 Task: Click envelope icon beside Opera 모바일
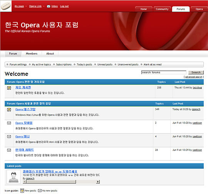[x=9, y=123]
